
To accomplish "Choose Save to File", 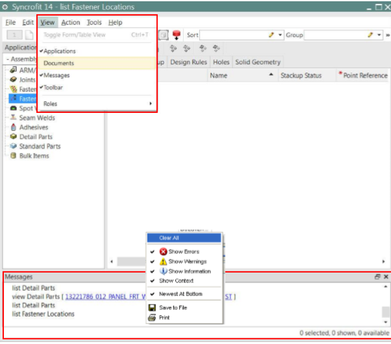I will pos(184,308).
